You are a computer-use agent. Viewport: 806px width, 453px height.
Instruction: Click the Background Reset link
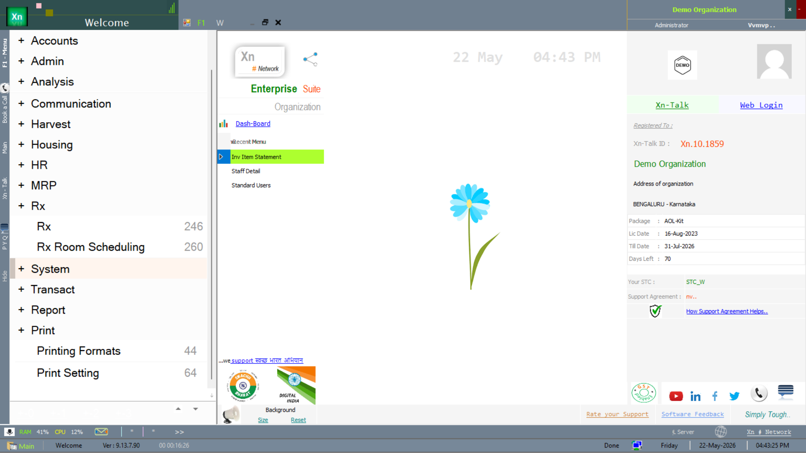(x=298, y=420)
